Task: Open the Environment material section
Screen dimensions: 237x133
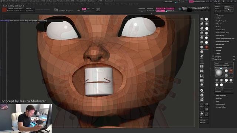Action: (x=220, y=104)
